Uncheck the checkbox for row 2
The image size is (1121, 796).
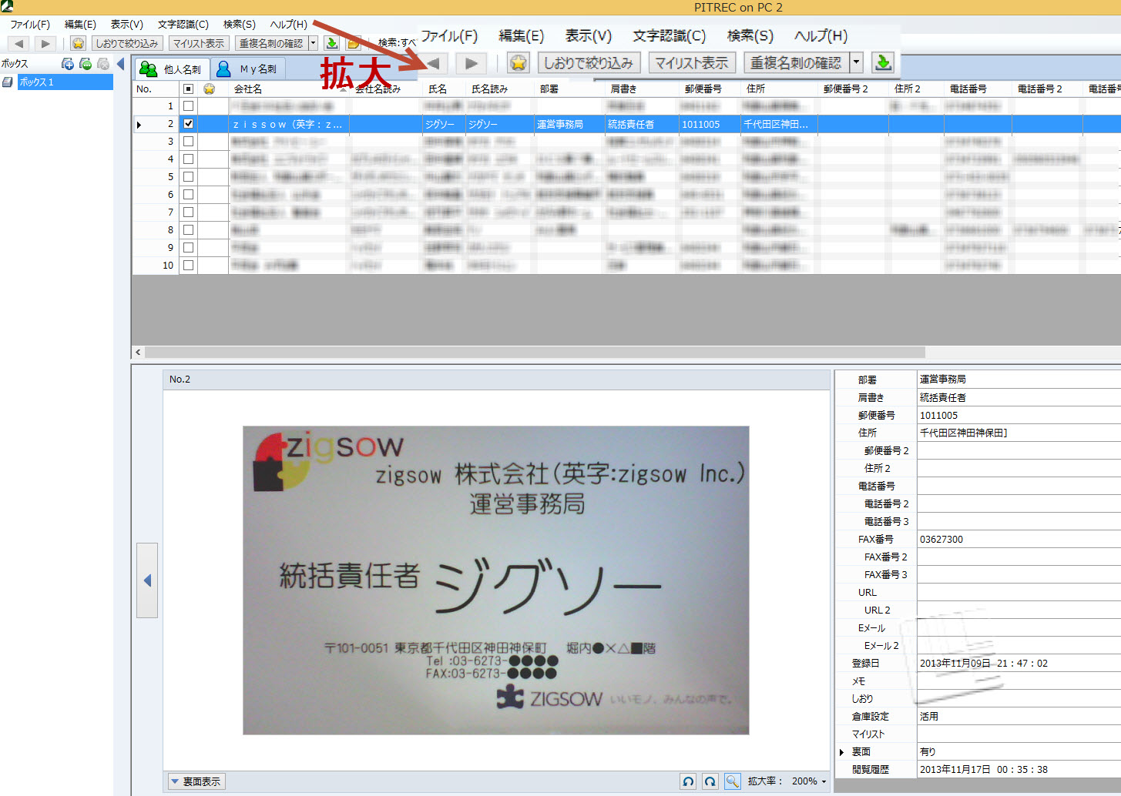[x=188, y=124]
